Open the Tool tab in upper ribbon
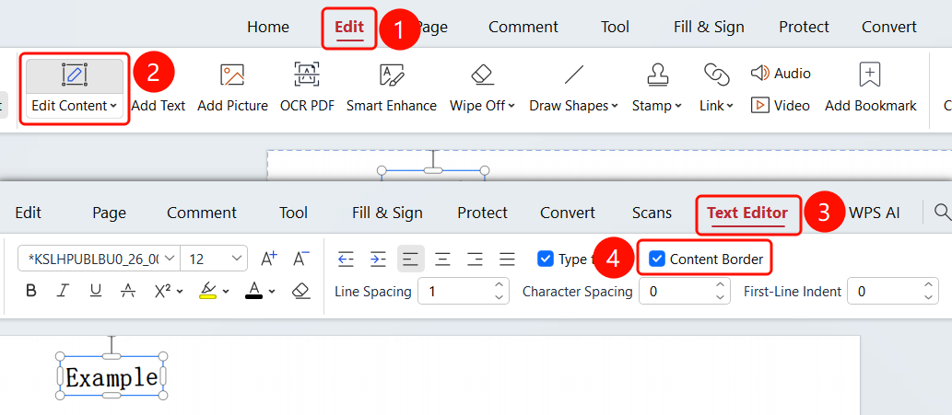This screenshot has width=952, height=415. [x=615, y=27]
